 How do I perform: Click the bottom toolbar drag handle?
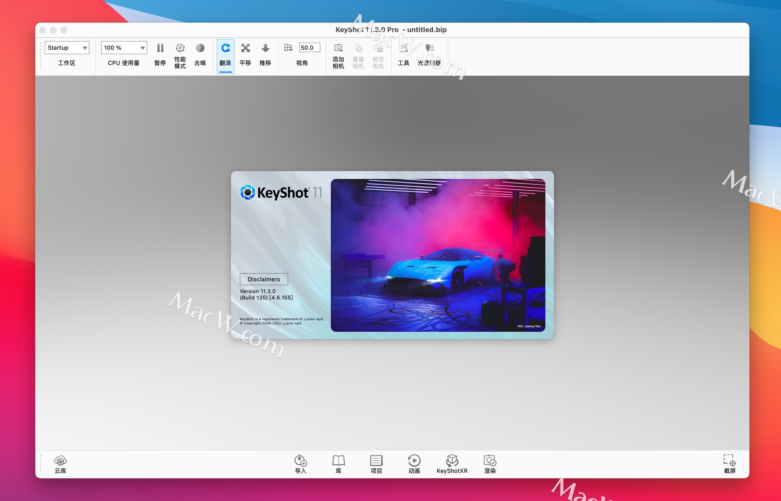pos(41,464)
